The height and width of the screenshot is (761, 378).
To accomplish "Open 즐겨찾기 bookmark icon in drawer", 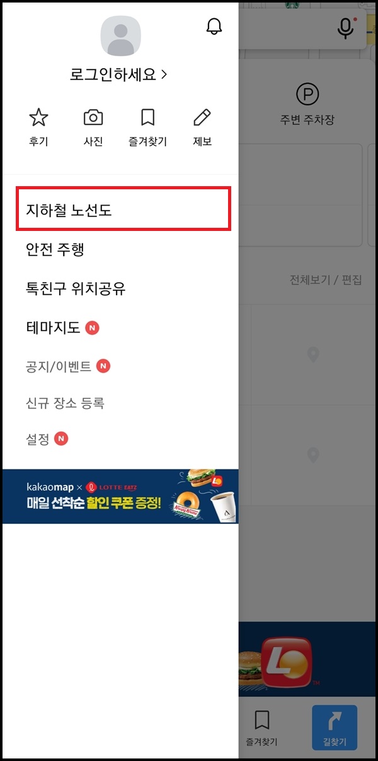I will 147,117.
